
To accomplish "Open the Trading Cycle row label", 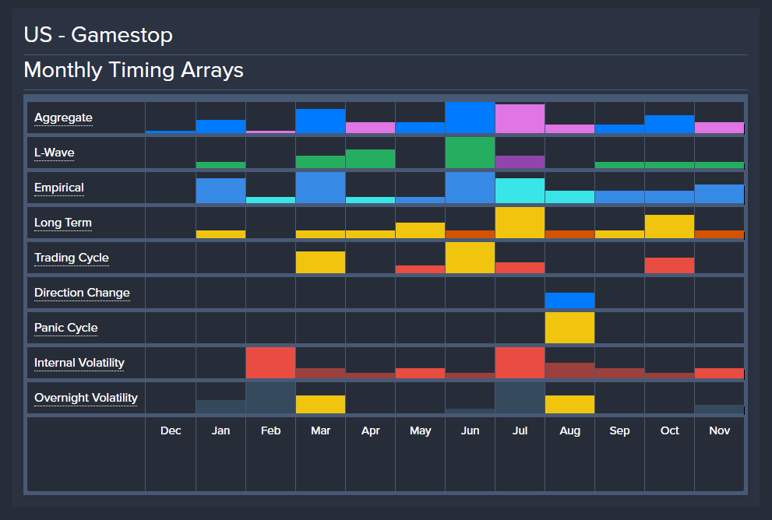I will 72,258.
